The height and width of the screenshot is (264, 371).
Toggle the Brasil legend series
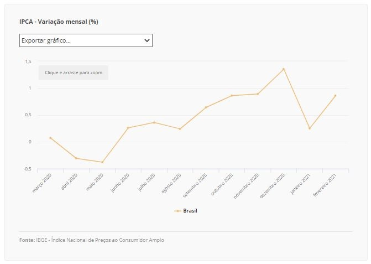tap(186, 211)
